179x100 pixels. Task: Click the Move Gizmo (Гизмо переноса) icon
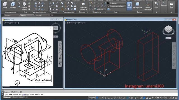(148, 6)
